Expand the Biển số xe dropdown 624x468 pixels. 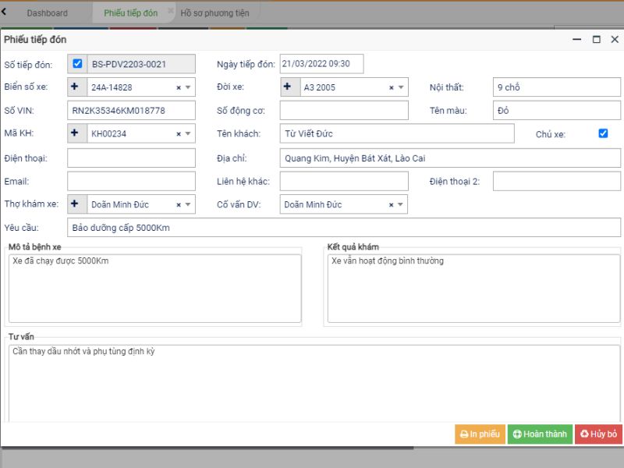pos(188,88)
